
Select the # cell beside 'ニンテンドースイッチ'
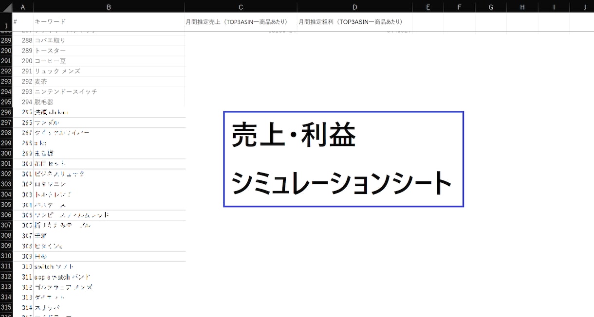[x=23, y=91]
